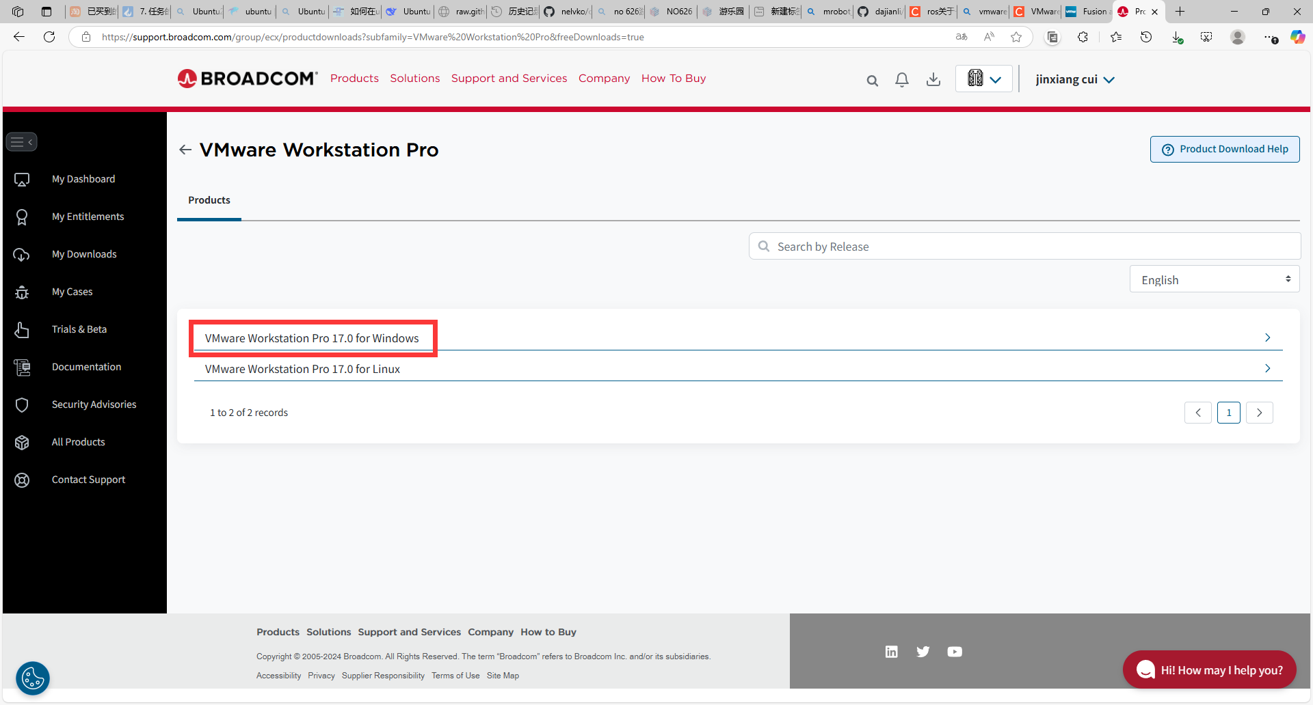Open the Support and Services menu
This screenshot has width=1313, height=705.
pyautogui.click(x=509, y=79)
